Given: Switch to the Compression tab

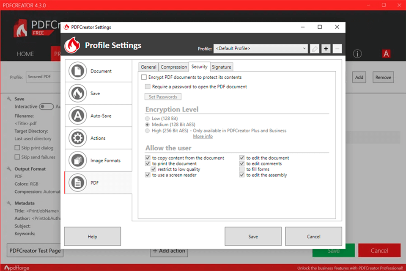Looking at the screenshot, I should click(173, 67).
